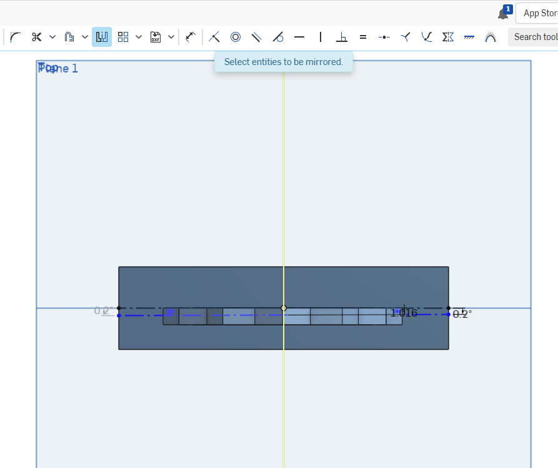The height and width of the screenshot is (468, 558).
Task: Apply the Pierce constraint
Action: click(426, 37)
